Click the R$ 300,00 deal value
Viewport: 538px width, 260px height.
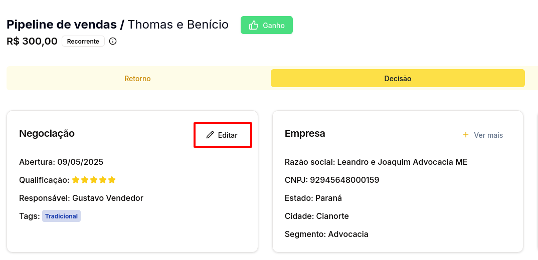point(32,41)
